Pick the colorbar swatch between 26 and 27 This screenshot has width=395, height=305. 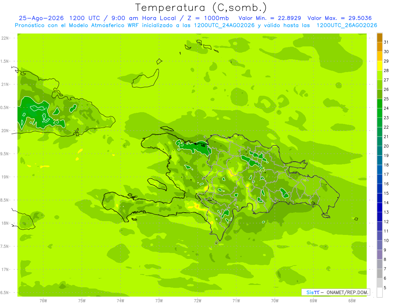click(x=380, y=85)
